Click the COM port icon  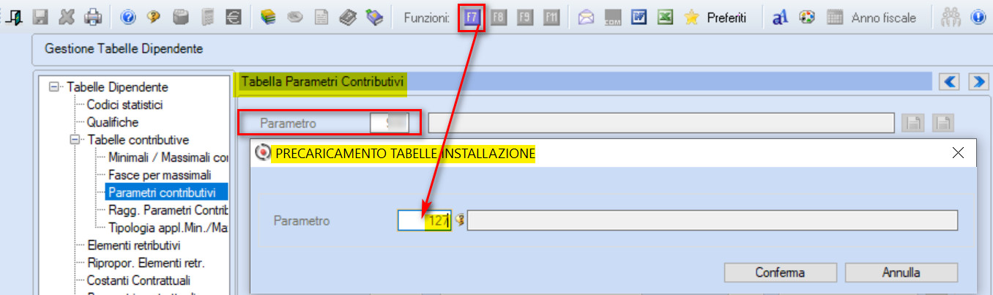[x=612, y=17]
